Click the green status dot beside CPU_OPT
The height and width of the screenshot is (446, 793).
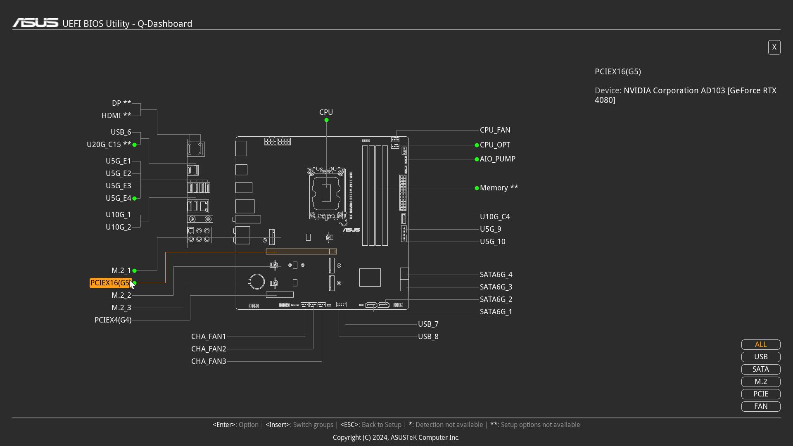477,145
